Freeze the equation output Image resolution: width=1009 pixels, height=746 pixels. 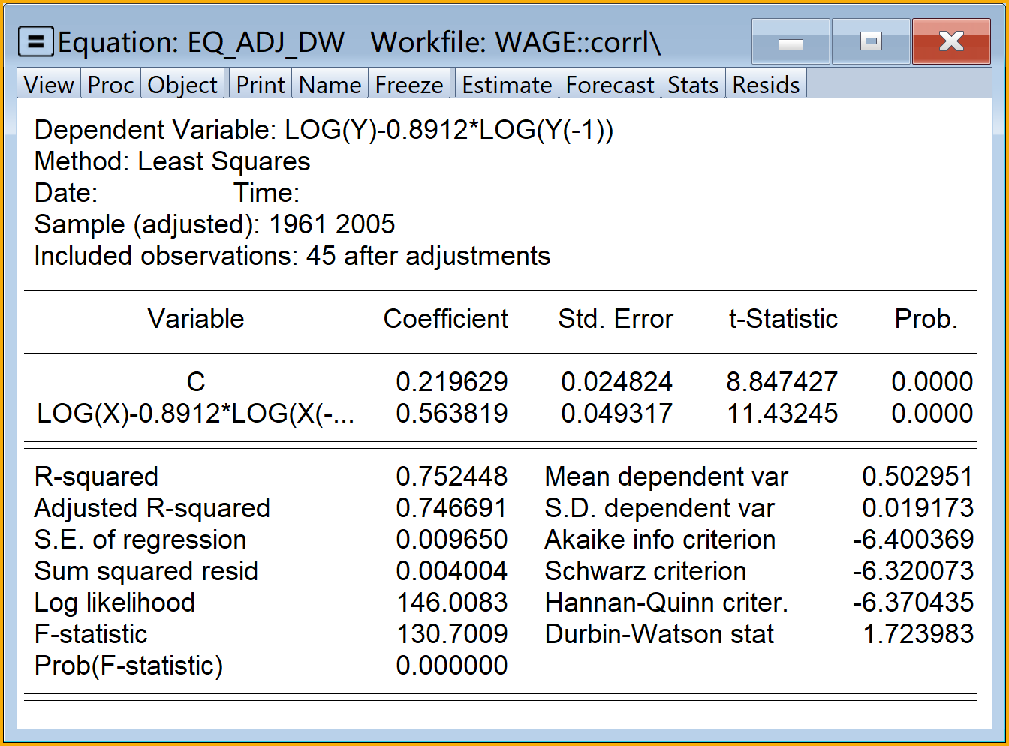click(x=409, y=85)
